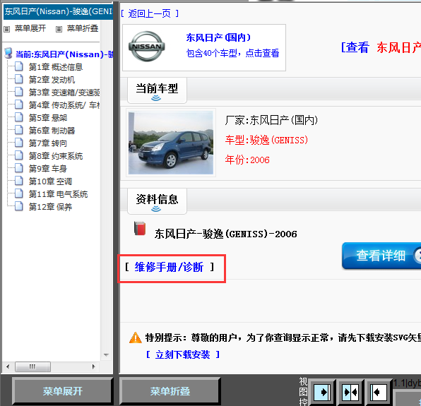Click sidebar horizontal scrollbar left arrow
This screenshot has height=406, width=421.
pos(8,366)
